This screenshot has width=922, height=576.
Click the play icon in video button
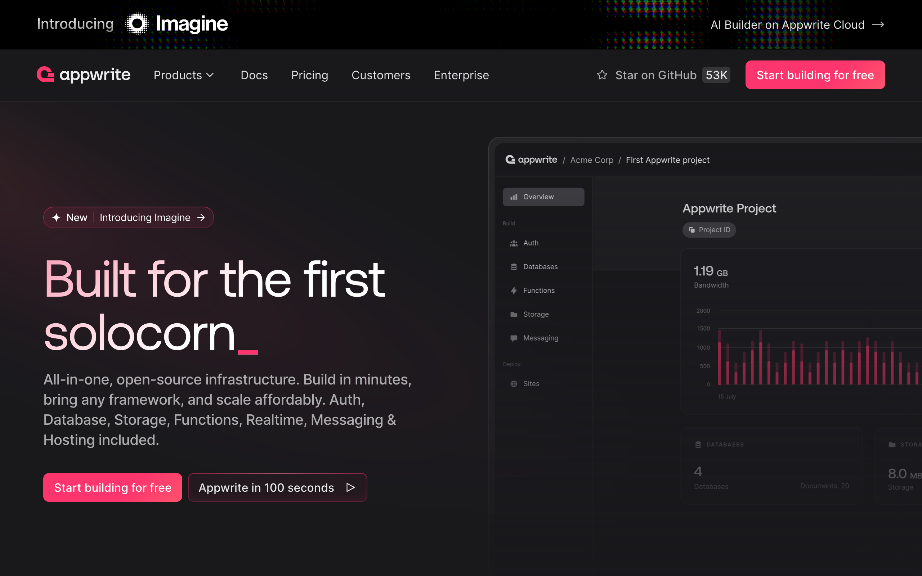click(350, 487)
